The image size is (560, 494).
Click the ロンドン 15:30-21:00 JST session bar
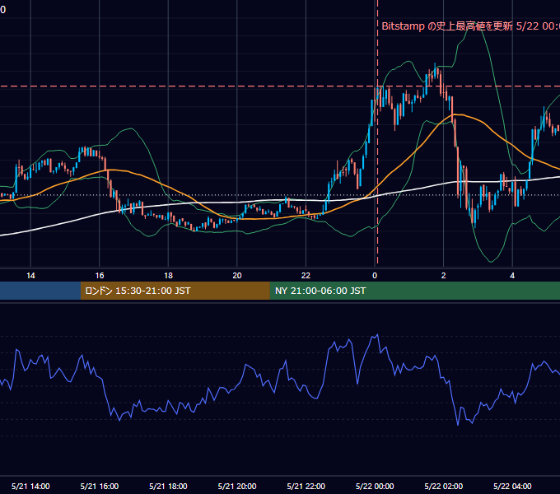175,291
